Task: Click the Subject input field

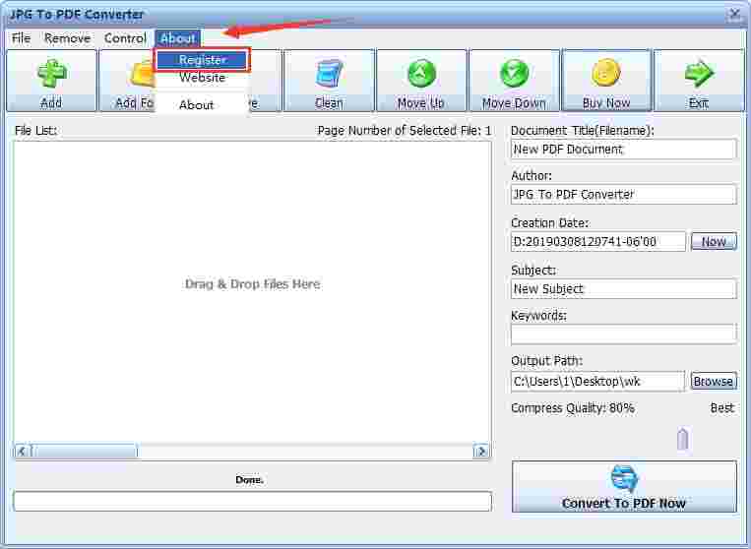Action: (624, 289)
